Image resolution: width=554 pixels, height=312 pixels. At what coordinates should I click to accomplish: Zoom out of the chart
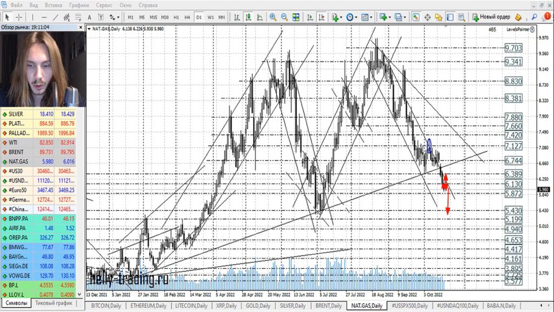(x=284, y=17)
